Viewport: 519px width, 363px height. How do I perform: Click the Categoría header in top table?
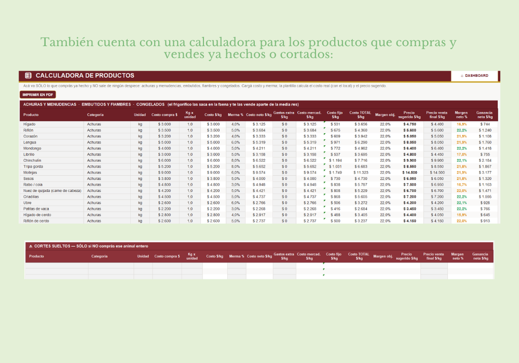tap(95, 115)
